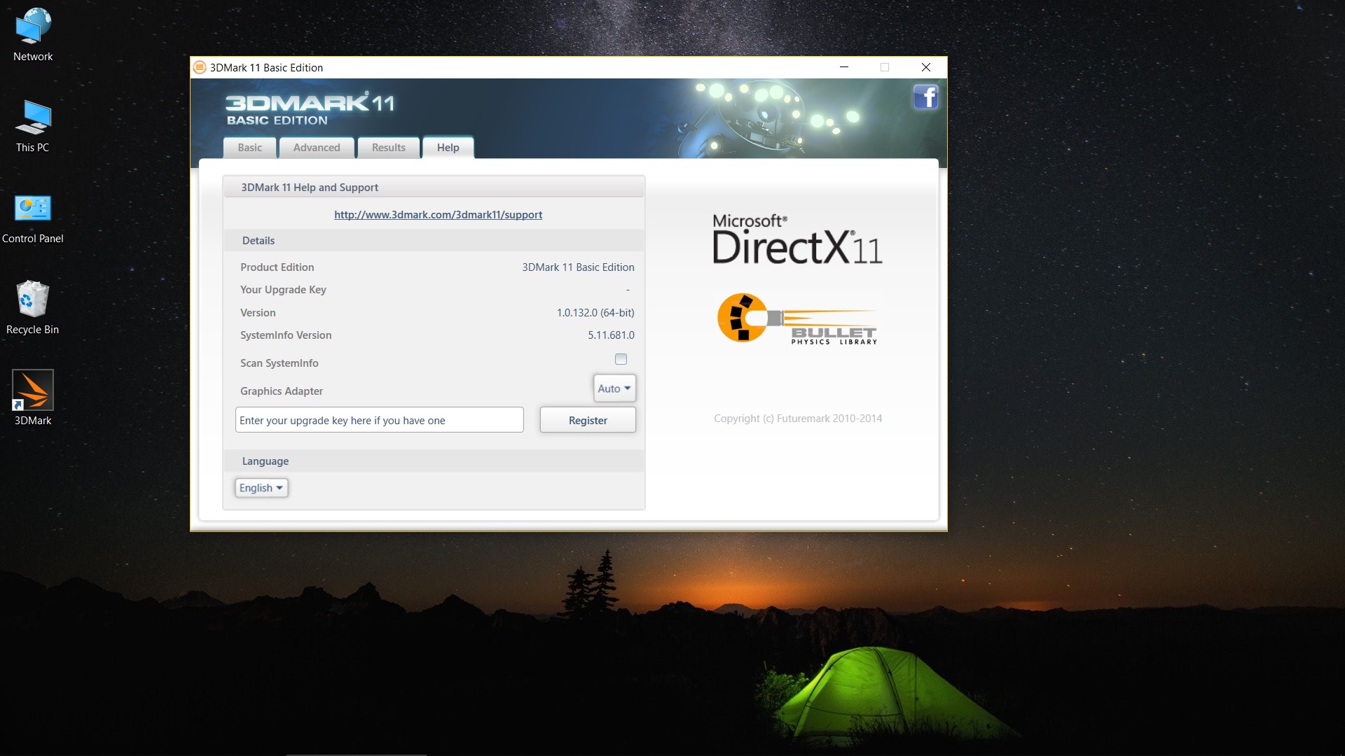Open the Network desktop icon

33,35
